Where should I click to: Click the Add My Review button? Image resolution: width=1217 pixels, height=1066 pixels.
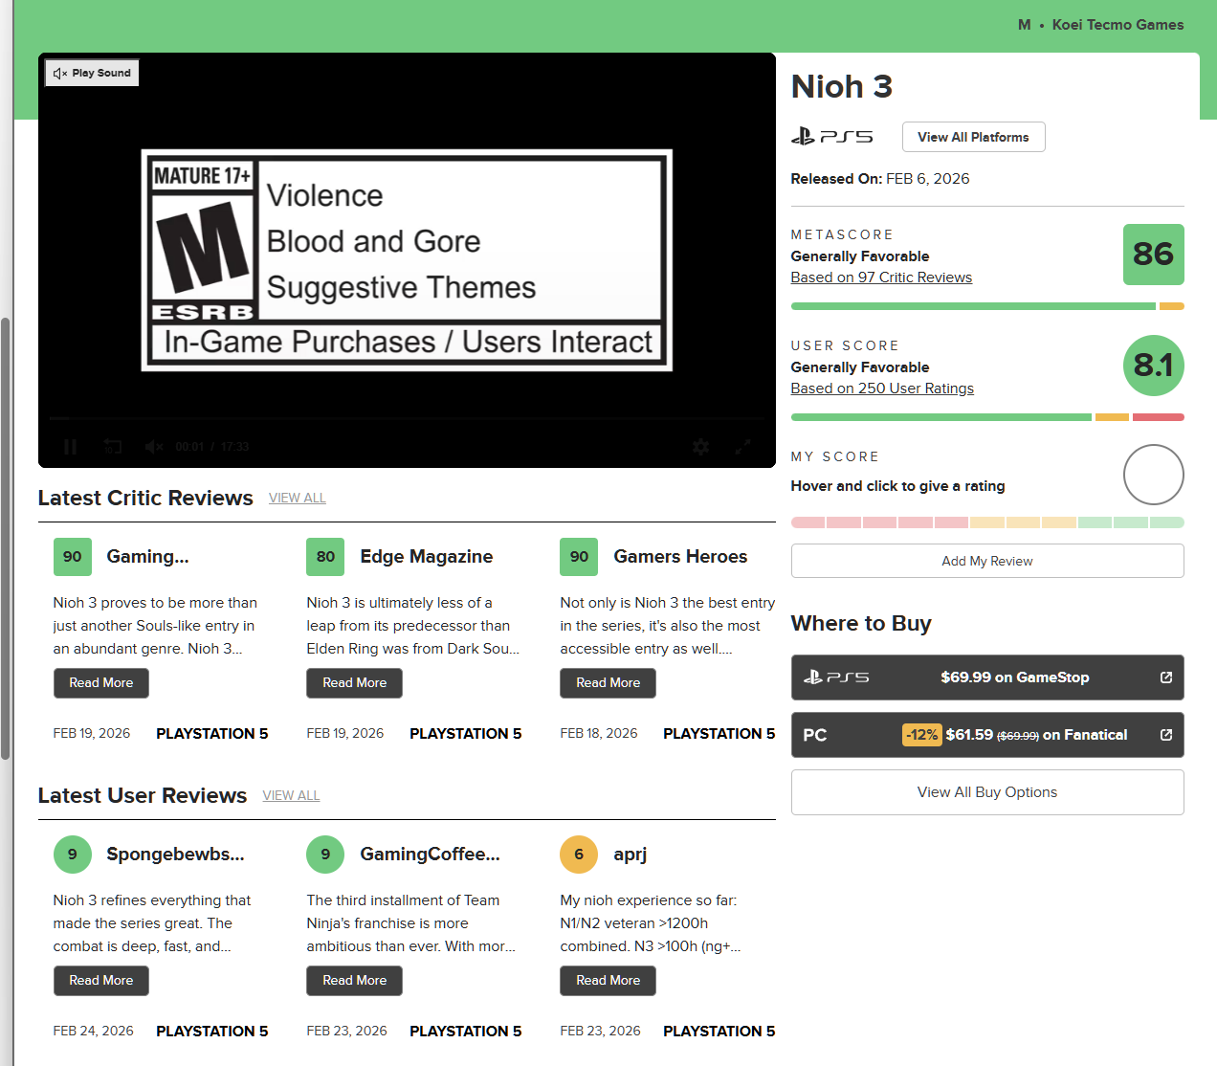coord(986,561)
